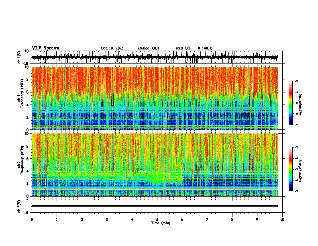Image resolution: width=318 pixels, height=246 pixels.
Task: Click time axis tick label "3"
Action: tap(107, 219)
